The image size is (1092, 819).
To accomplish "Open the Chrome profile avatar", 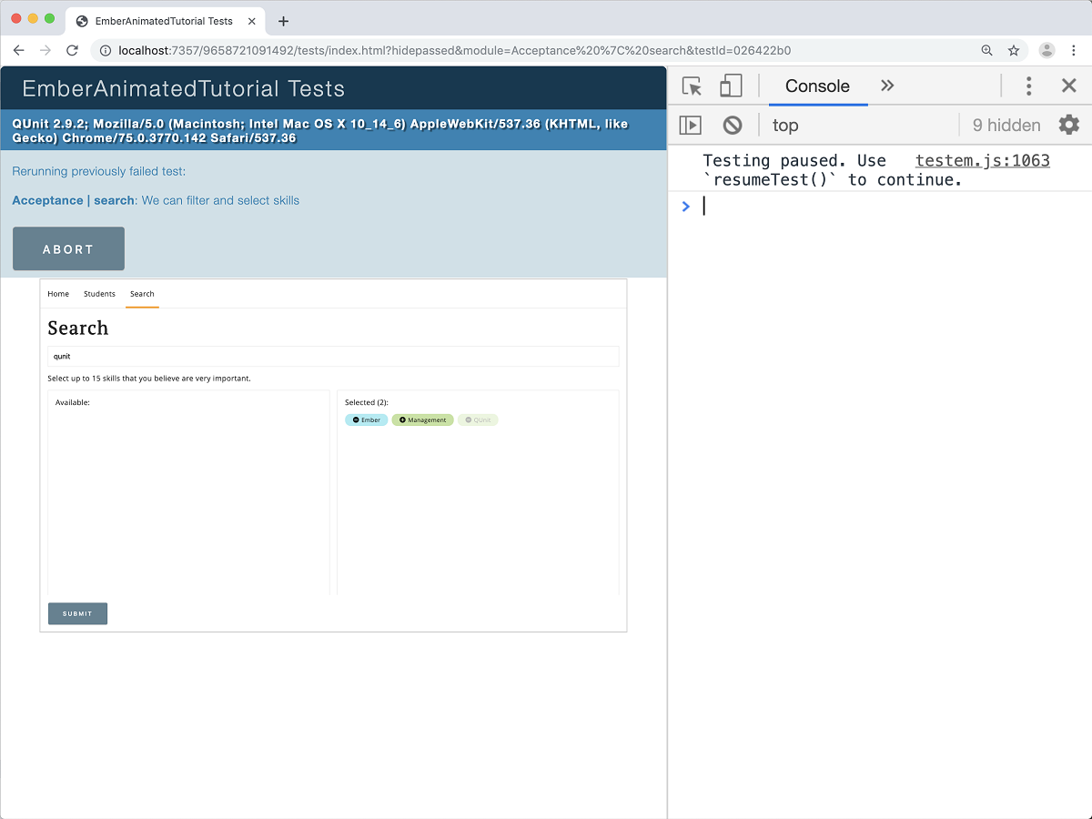I will point(1046,51).
